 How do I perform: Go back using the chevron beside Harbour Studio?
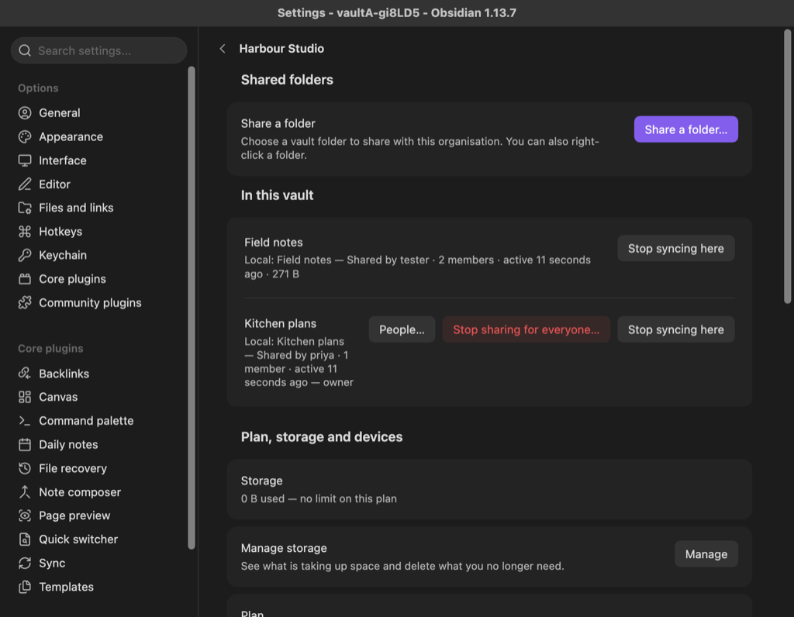[x=223, y=49]
